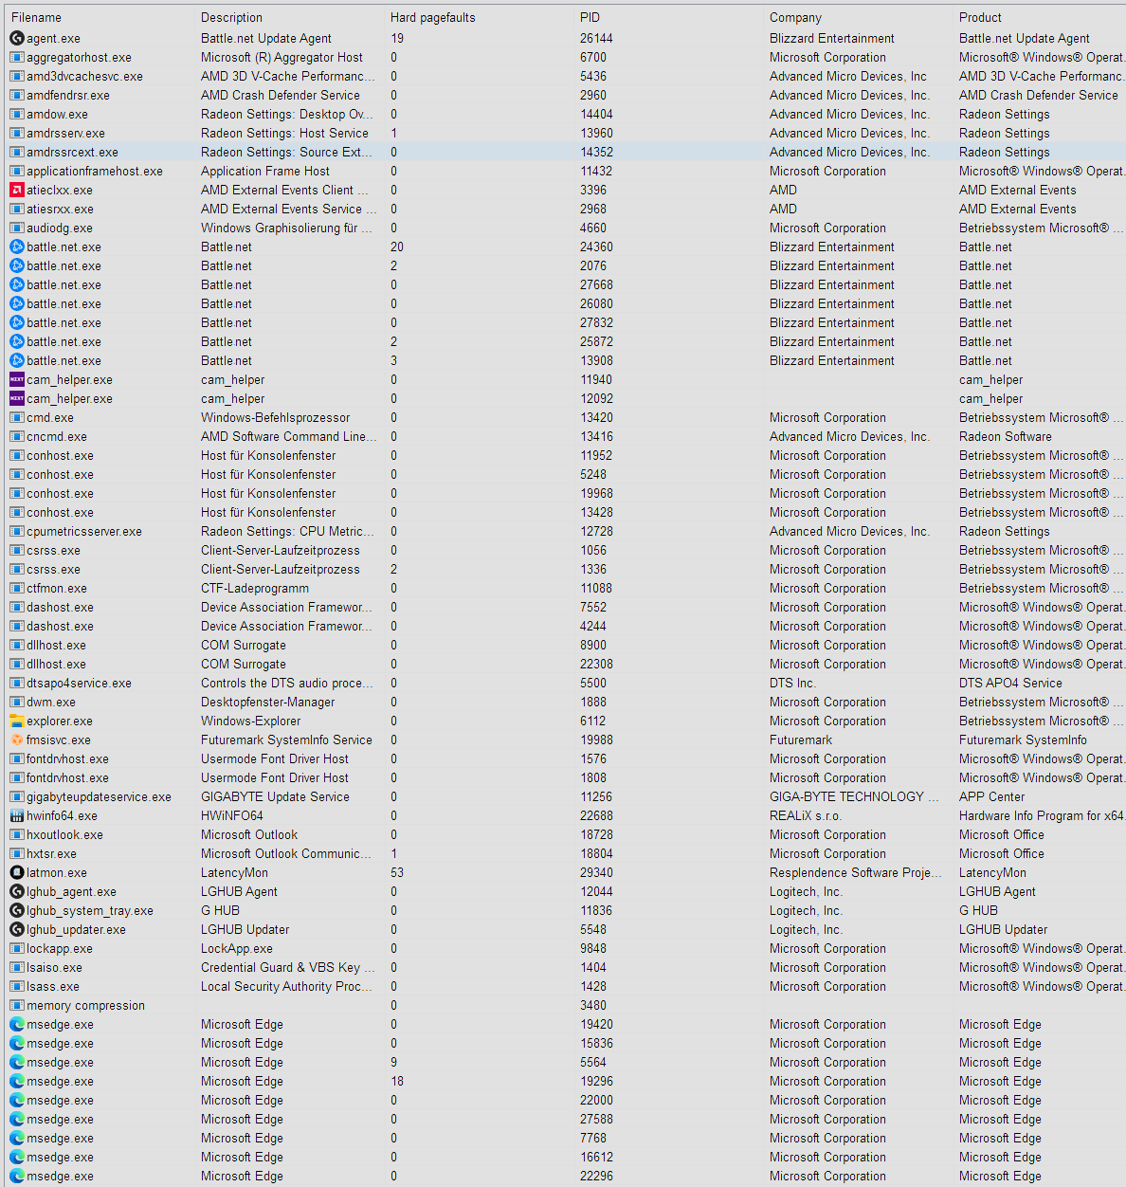Click the cam_helper.exe icon for PID 12092
Screen dimensions: 1126x1187
(x=17, y=399)
